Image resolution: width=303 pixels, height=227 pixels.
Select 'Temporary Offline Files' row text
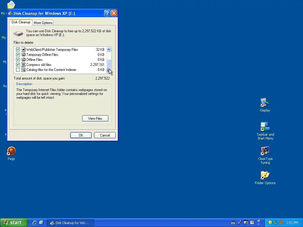tap(42, 55)
